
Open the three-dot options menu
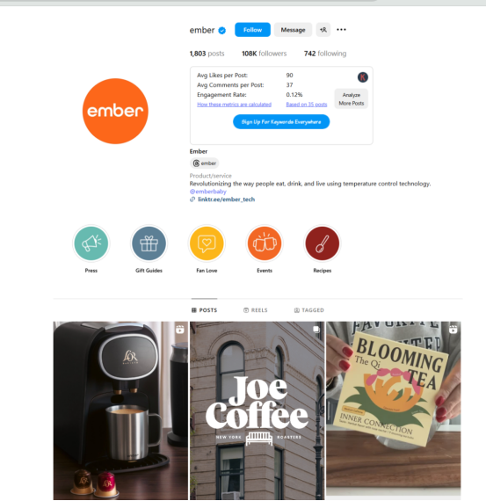(341, 30)
